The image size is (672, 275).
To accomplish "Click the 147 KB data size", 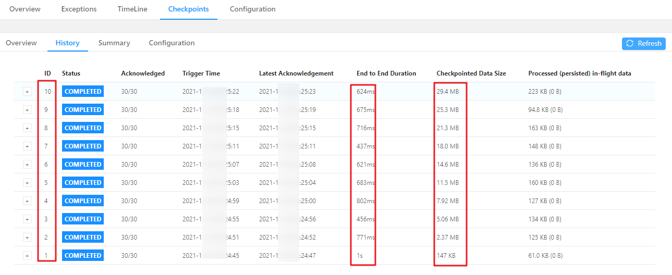I will click(x=446, y=256).
